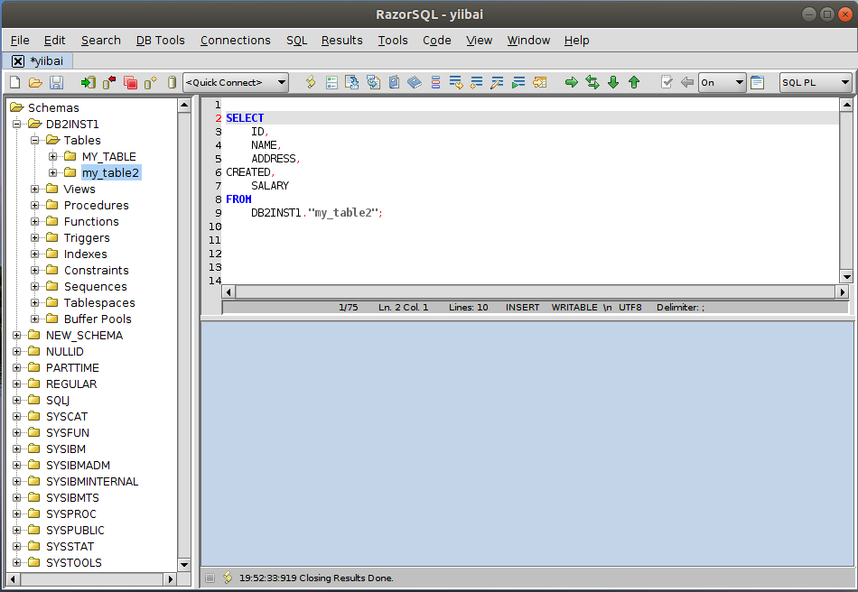
Task: Click the Open File folder icon
Action: 35,82
